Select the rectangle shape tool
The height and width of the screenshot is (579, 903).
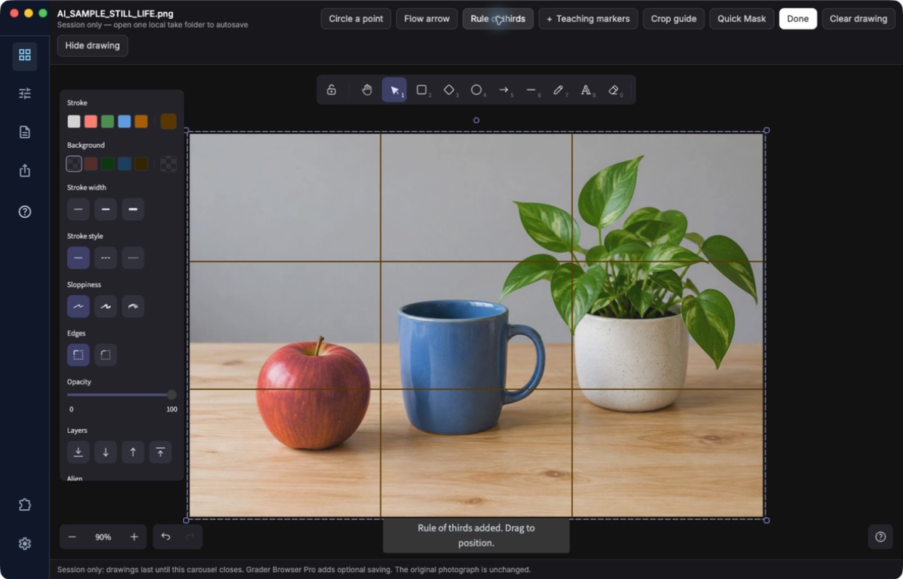click(422, 90)
